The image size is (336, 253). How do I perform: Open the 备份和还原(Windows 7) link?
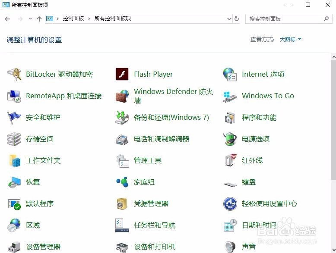point(171,117)
